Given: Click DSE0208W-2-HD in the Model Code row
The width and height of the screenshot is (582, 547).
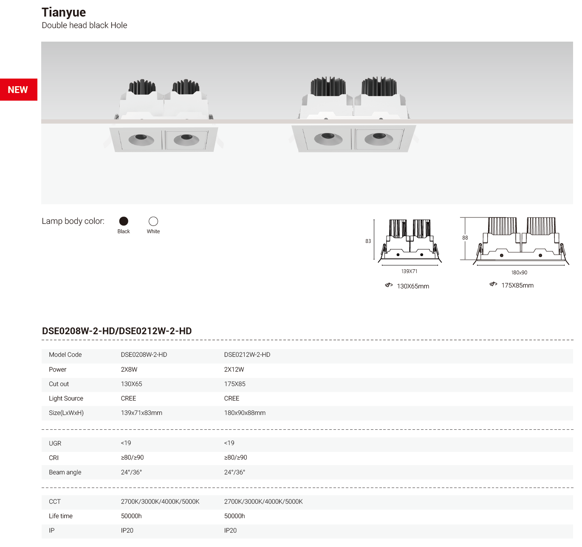Looking at the screenshot, I should [x=144, y=355].
